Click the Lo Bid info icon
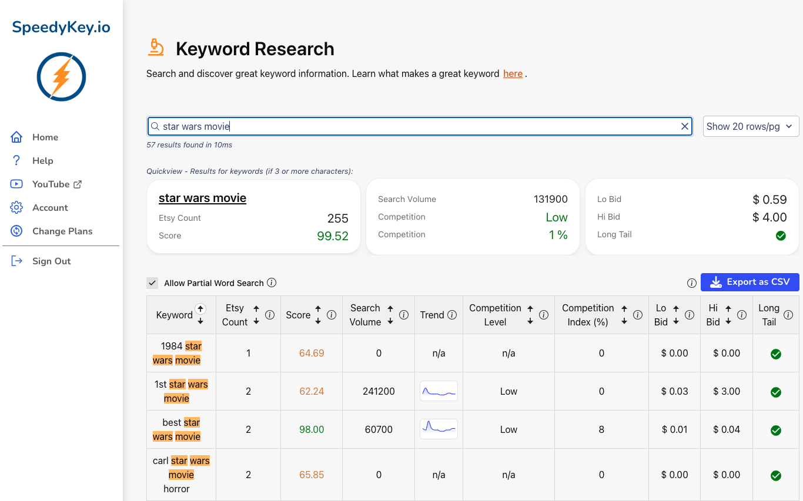The height and width of the screenshot is (501, 803). point(690,315)
